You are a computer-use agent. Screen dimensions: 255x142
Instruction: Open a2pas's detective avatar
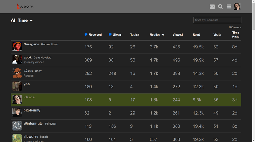coord(17,73)
